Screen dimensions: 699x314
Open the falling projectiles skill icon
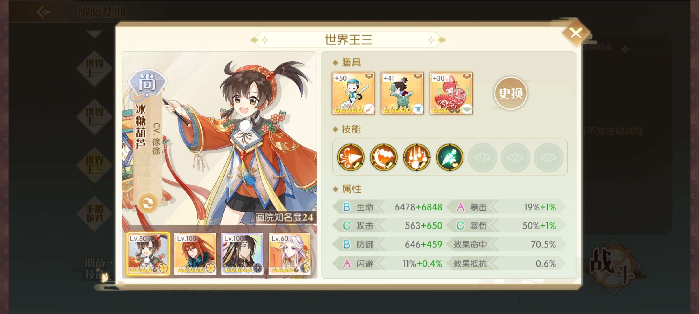(x=416, y=157)
